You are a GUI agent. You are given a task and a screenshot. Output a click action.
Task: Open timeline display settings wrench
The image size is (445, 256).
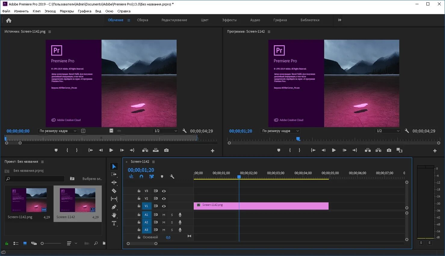(172, 177)
